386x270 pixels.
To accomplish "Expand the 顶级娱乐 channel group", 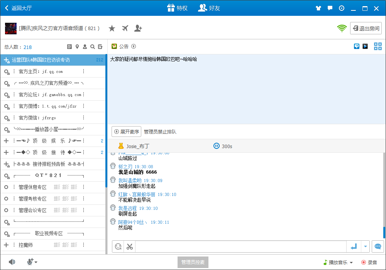I will (x=7, y=141).
